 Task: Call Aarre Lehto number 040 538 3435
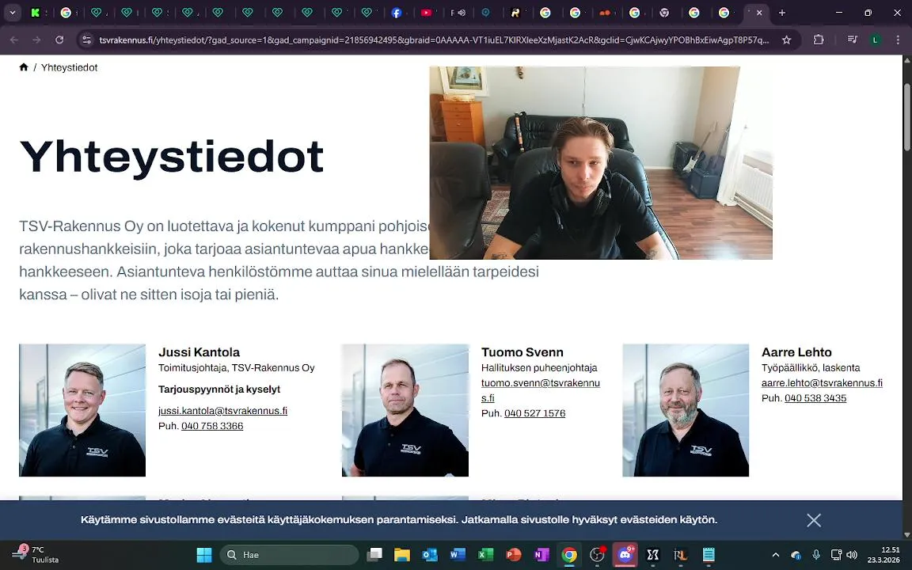click(x=815, y=398)
